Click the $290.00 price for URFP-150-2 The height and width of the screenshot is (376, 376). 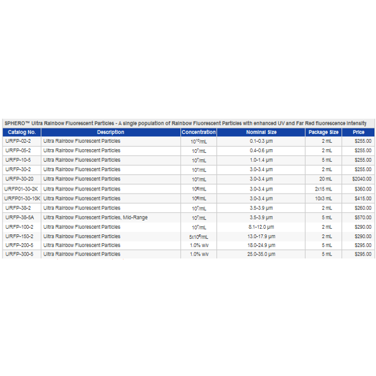pyautogui.click(x=363, y=236)
